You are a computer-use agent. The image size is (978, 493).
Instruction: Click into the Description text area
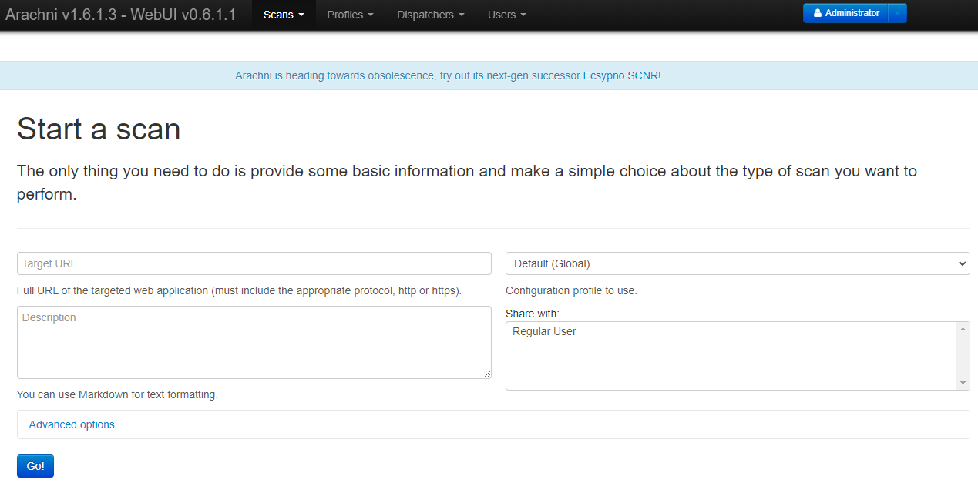pyautogui.click(x=254, y=342)
